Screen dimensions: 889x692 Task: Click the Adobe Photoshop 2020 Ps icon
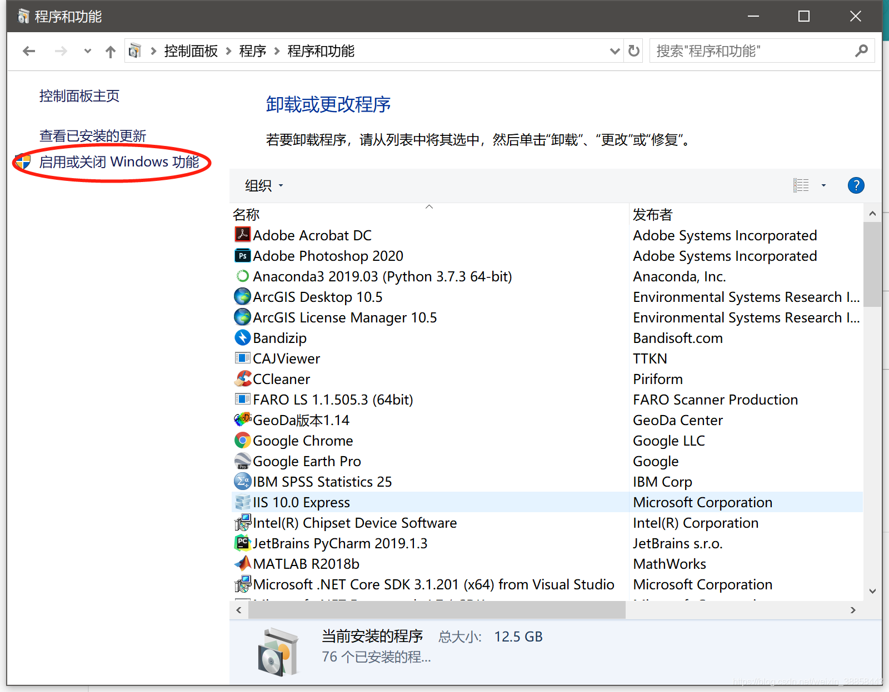coord(242,255)
